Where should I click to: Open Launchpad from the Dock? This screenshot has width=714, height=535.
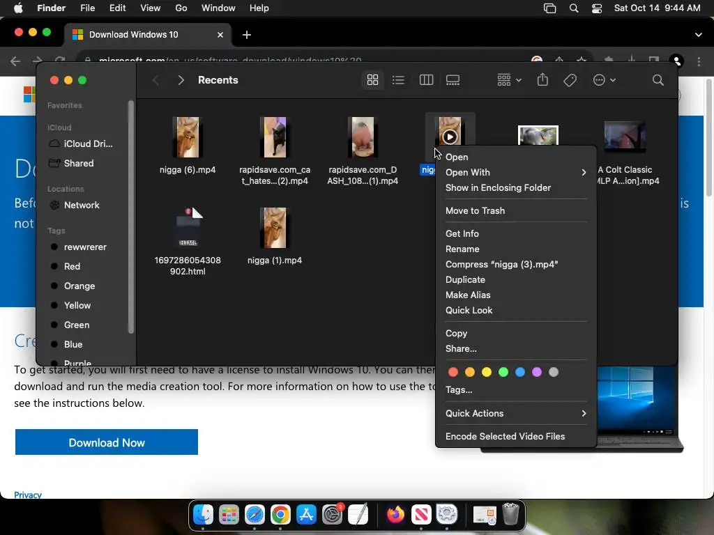click(229, 515)
